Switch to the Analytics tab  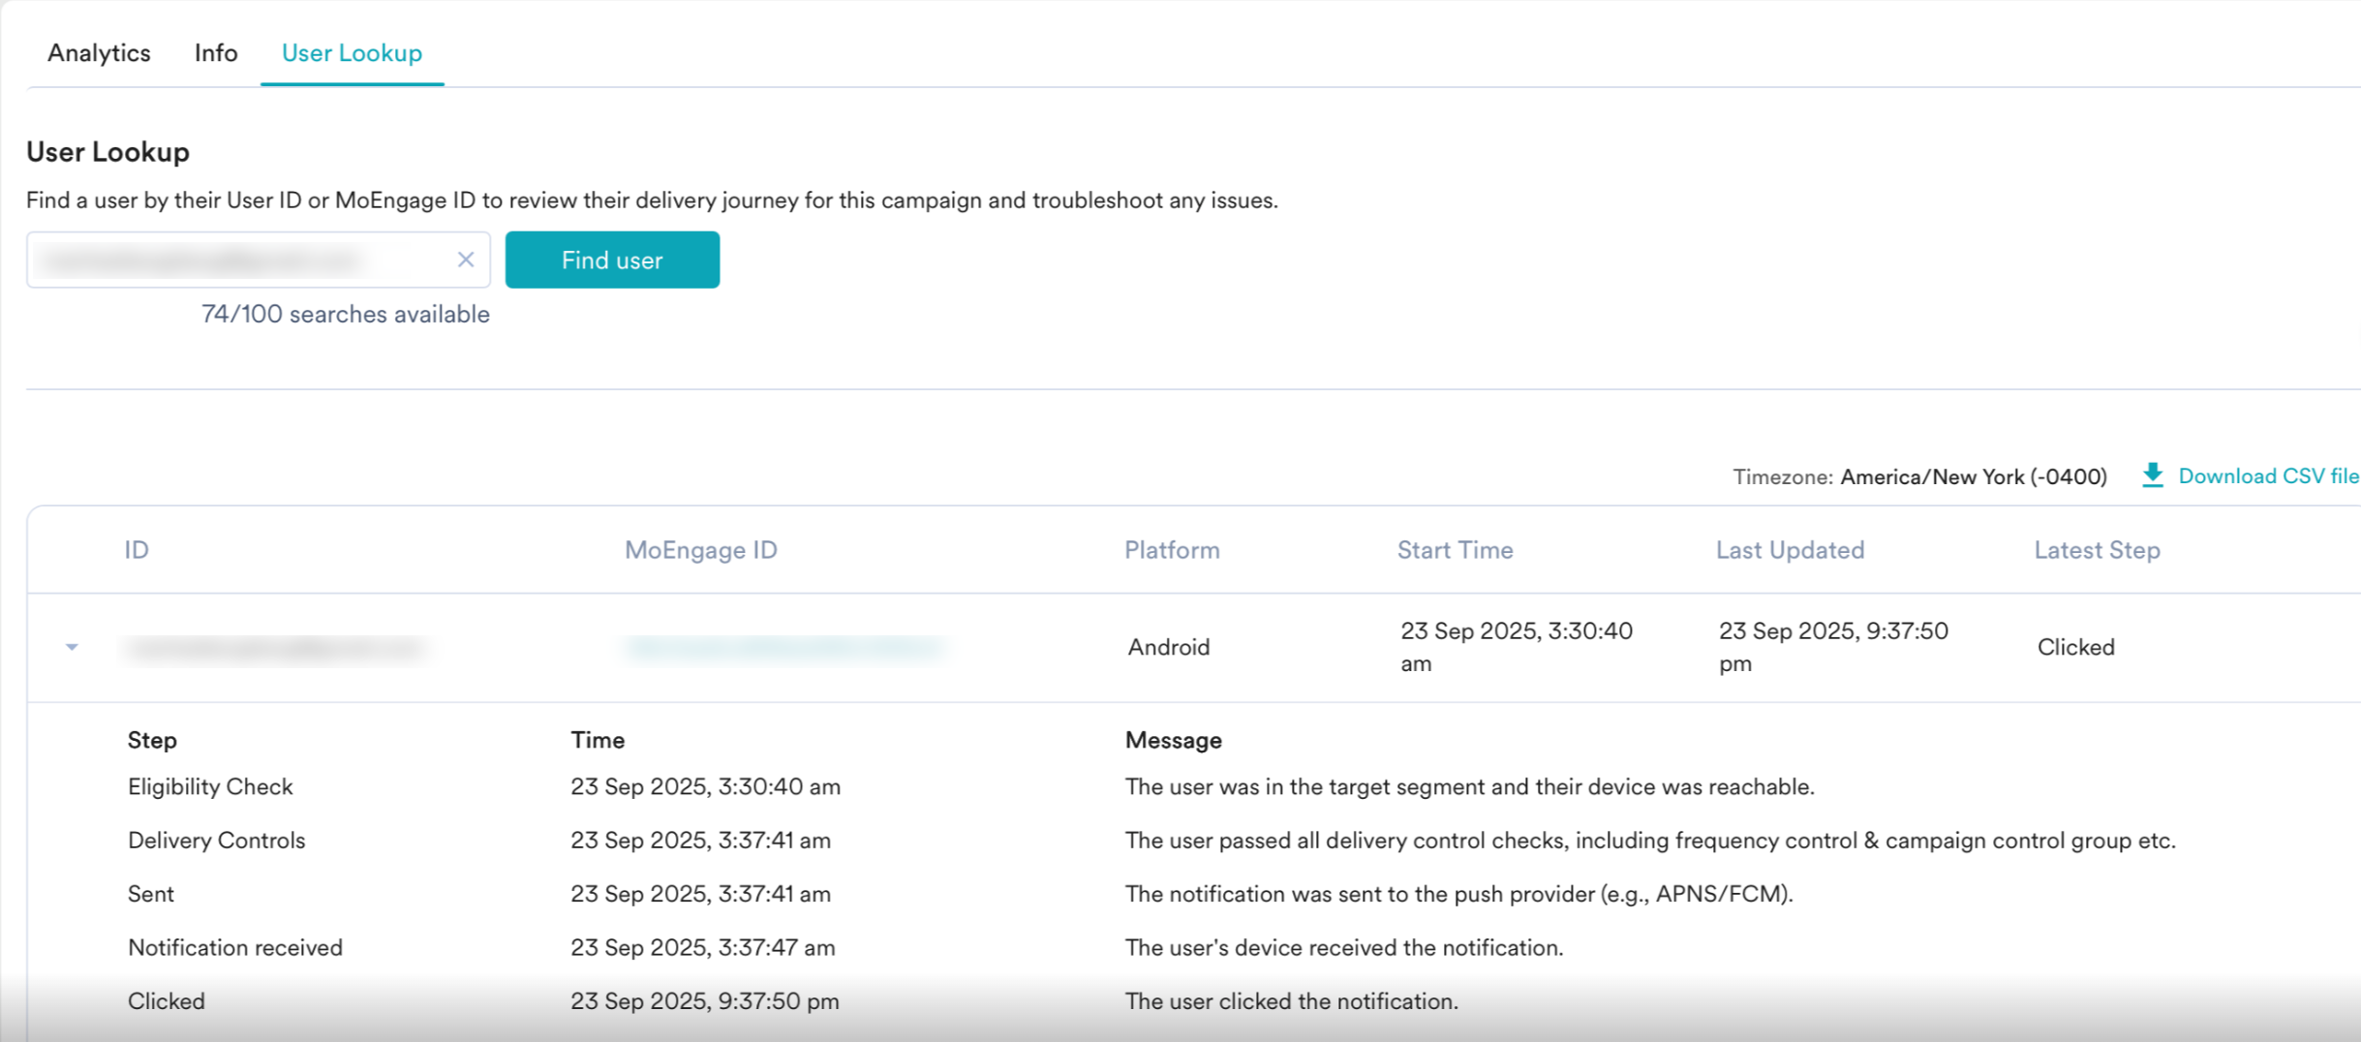[x=99, y=53]
